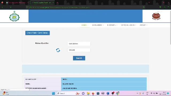This screenshot has height=96, width=171.
Task: Open a new tab next to the active tab
Action: [x=58, y=3]
